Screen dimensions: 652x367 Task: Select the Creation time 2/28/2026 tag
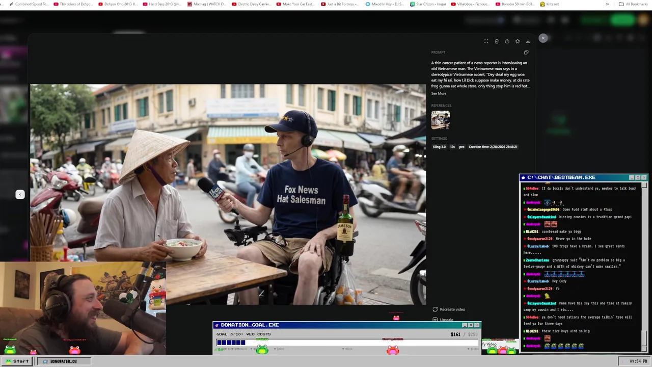[x=493, y=147]
